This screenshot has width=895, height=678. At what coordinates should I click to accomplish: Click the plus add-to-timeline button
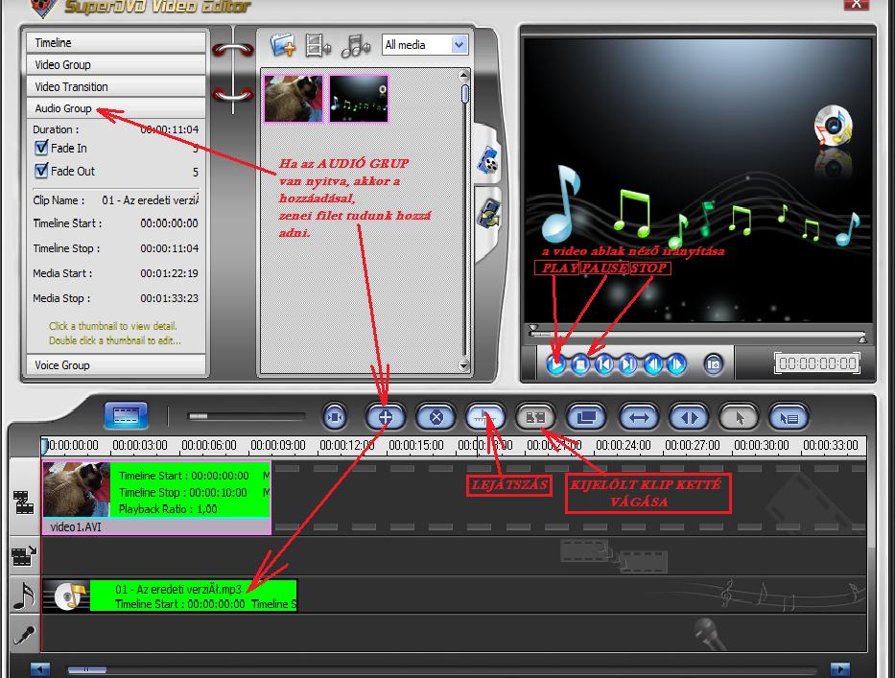click(x=386, y=418)
